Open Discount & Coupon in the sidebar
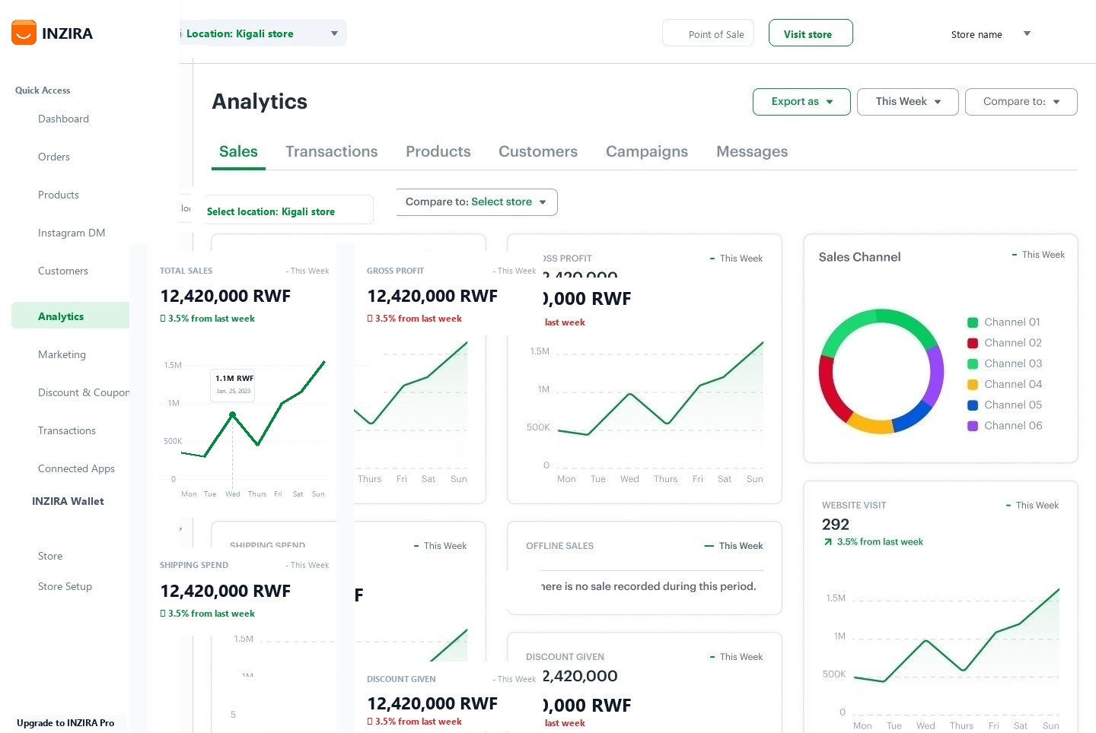 (x=84, y=392)
